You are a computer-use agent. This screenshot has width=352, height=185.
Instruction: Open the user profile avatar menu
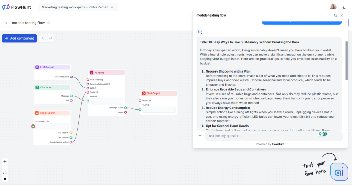[x=333, y=7]
